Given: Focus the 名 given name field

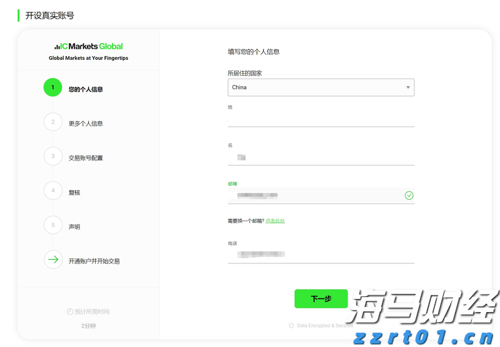Looking at the screenshot, I should (321, 158).
